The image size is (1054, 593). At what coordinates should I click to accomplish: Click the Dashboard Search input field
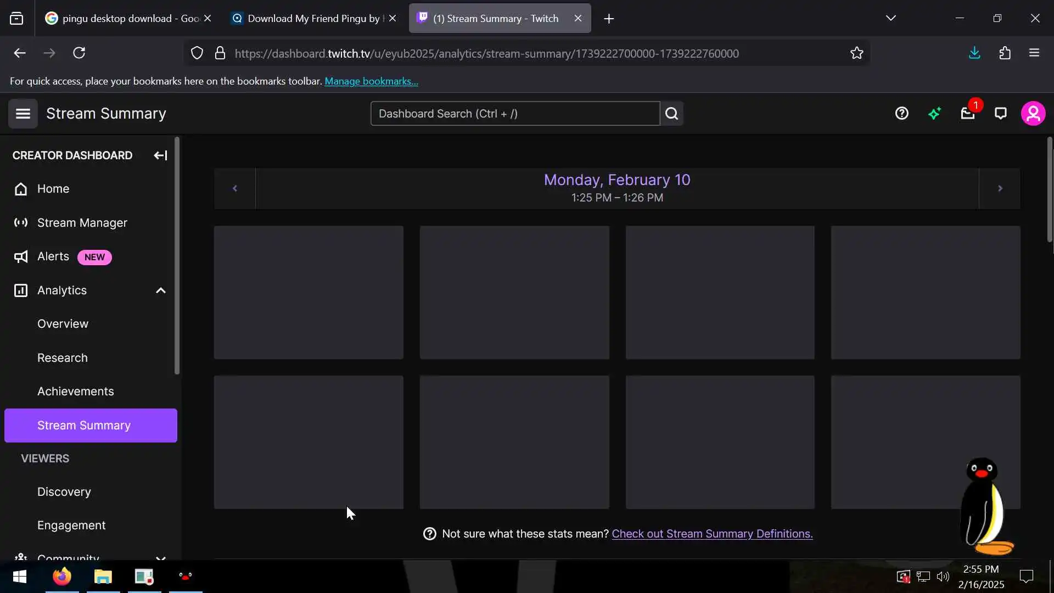coord(514,114)
